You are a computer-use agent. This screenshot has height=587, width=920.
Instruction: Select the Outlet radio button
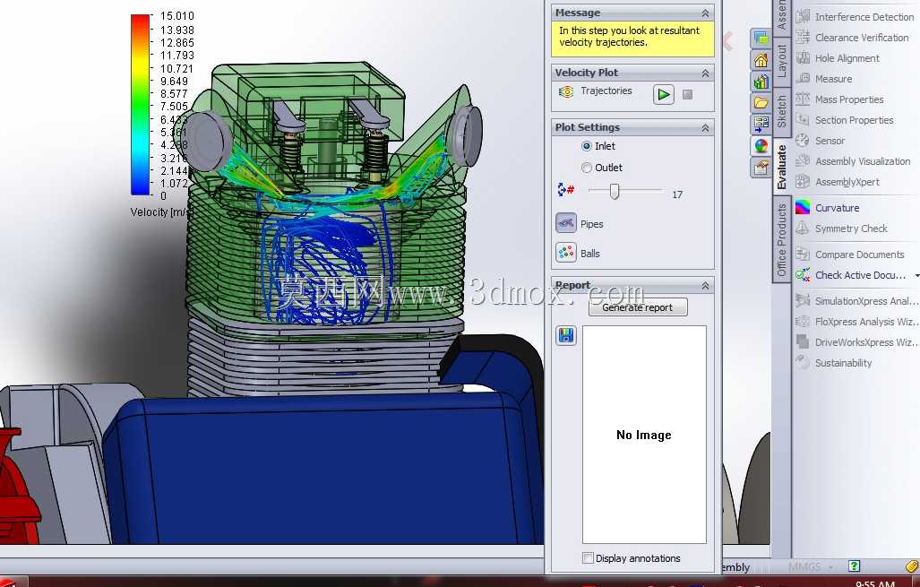click(587, 168)
